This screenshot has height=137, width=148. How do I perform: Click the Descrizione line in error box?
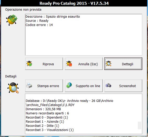pyautogui.click(x=53, y=17)
